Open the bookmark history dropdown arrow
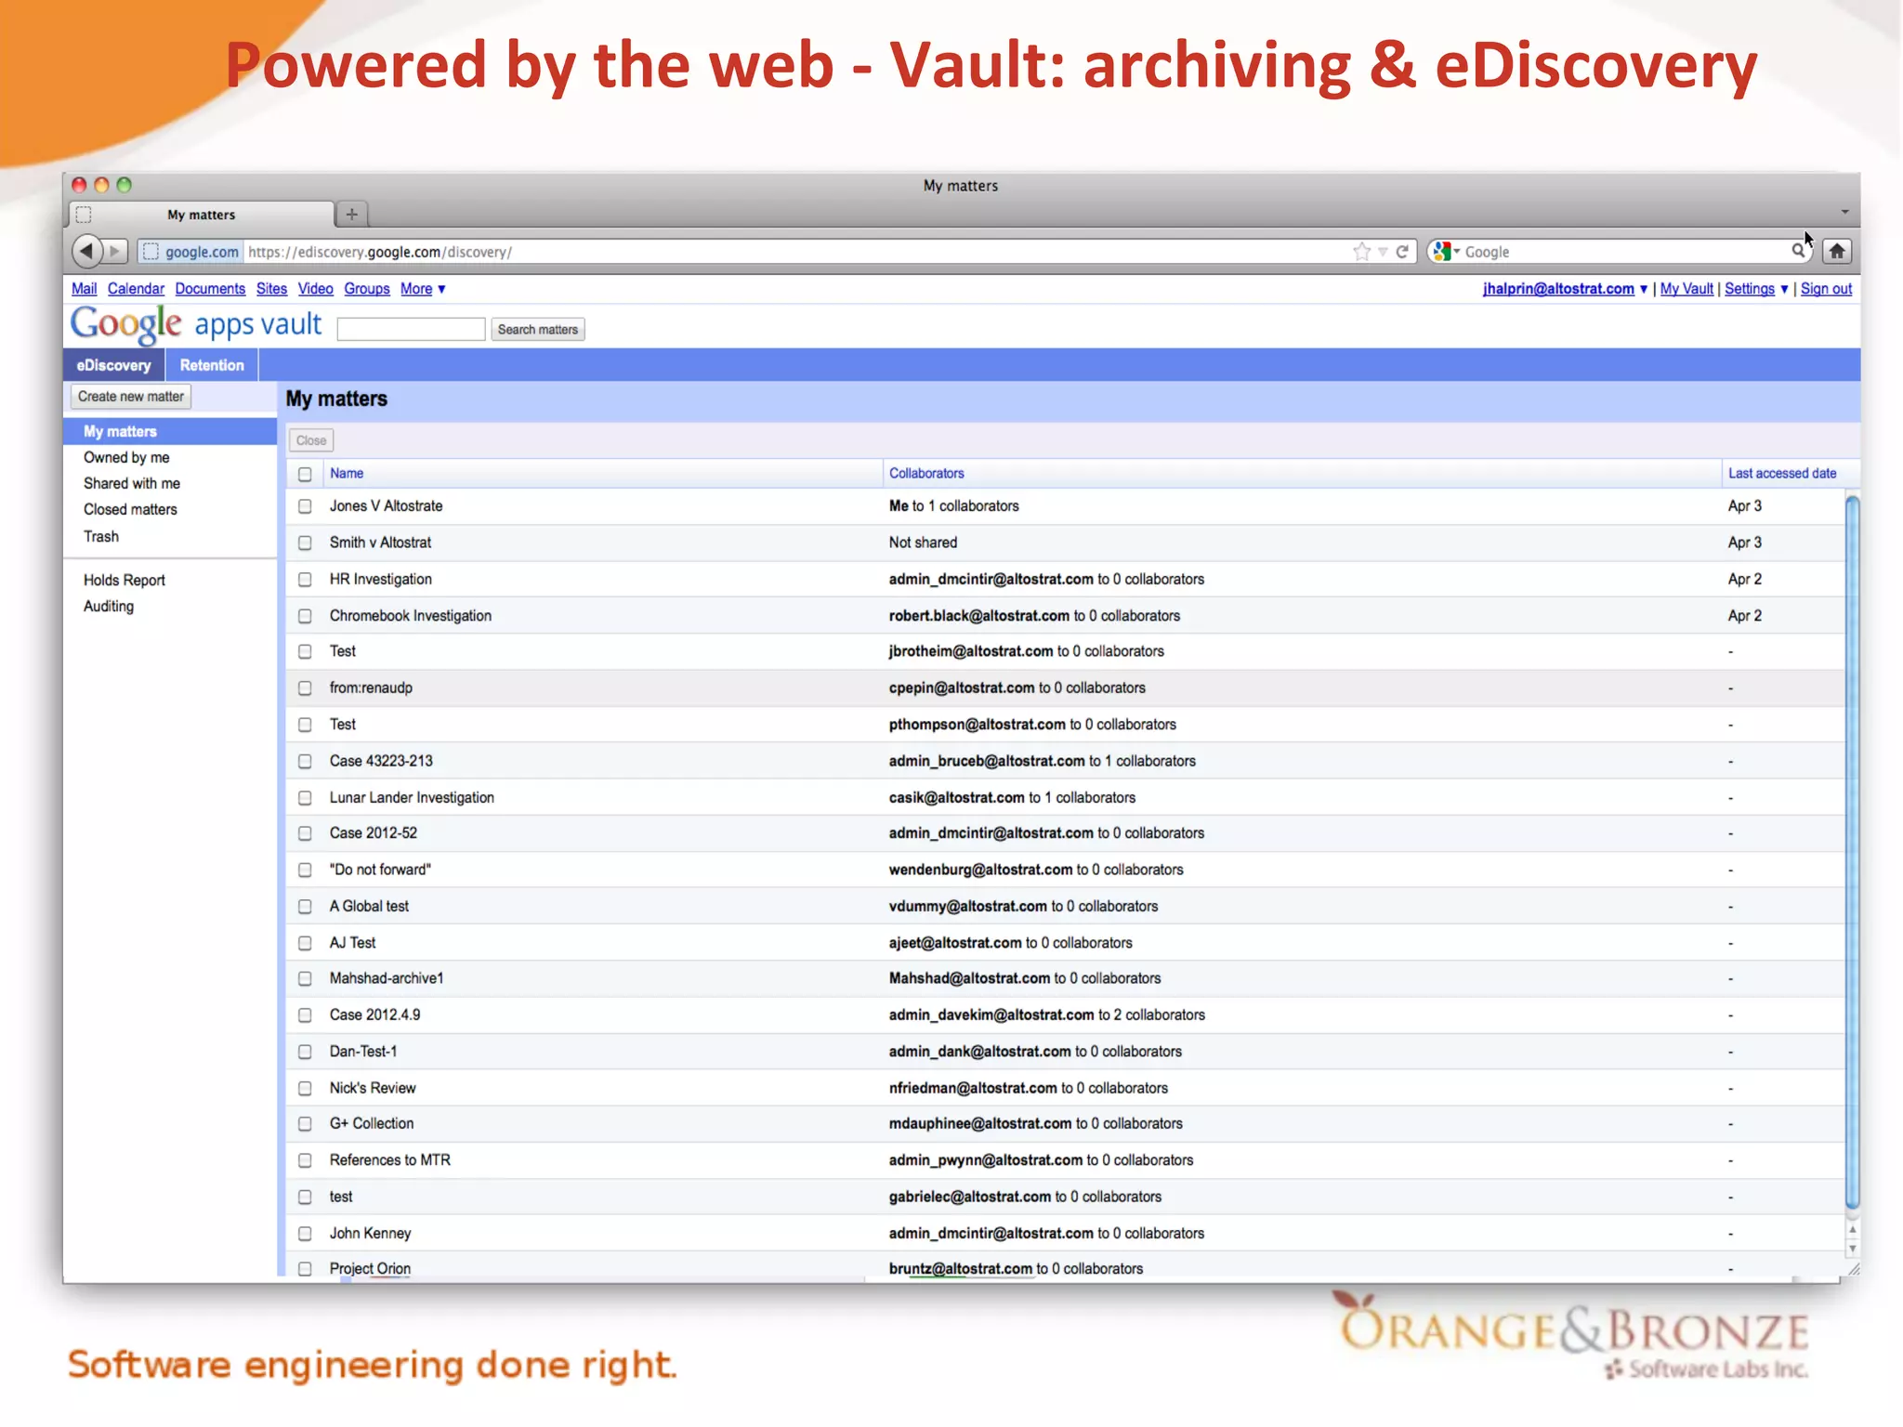This screenshot has height=1427, width=1903. click(1383, 252)
